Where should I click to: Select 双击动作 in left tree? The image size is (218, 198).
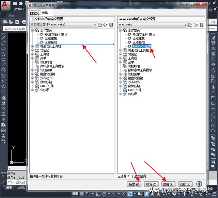click(46, 78)
